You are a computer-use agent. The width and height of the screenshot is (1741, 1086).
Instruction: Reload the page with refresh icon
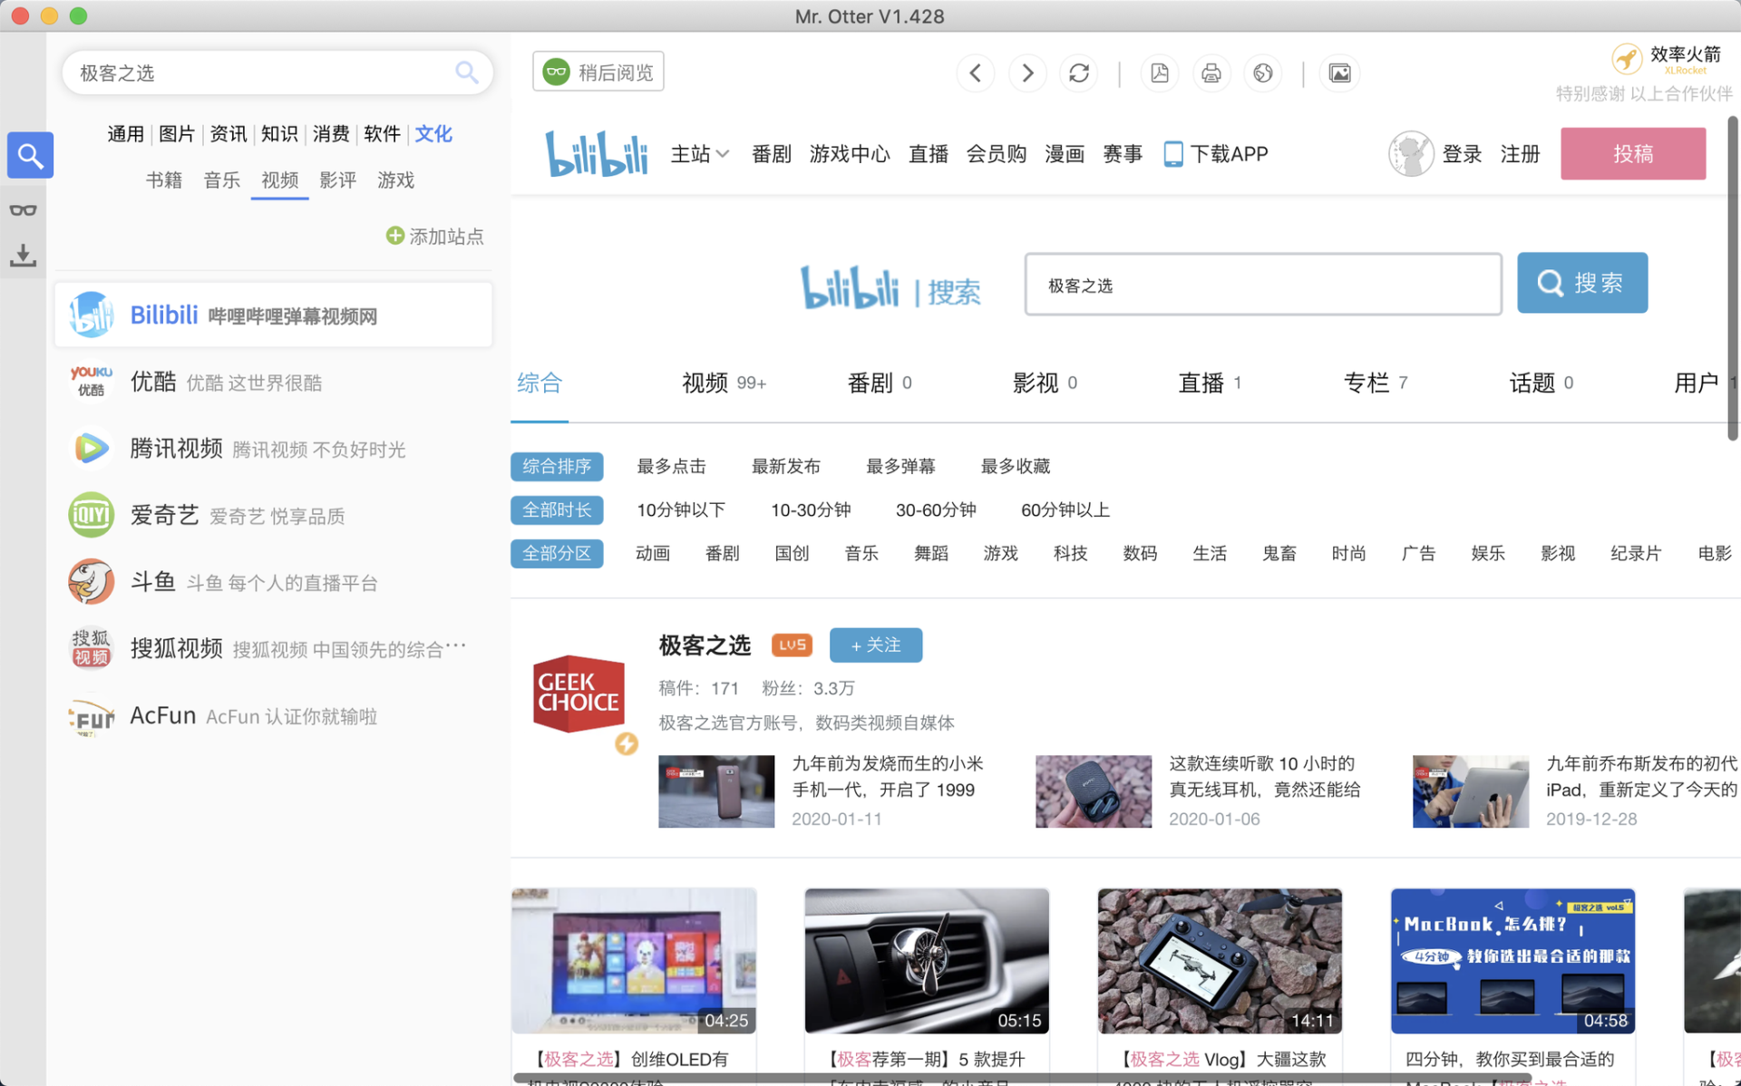(1079, 73)
